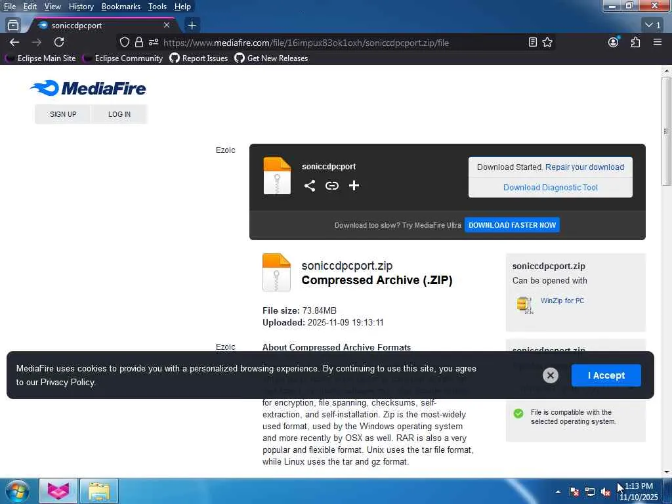
Task: Open the Firefox View icon beside tabs
Action: 13,26
